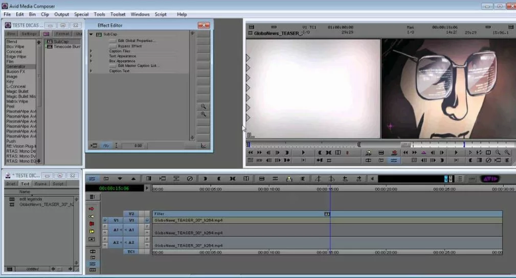Open the Special menu
This screenshot has width=516, height=278.
(x=81, y=14)
